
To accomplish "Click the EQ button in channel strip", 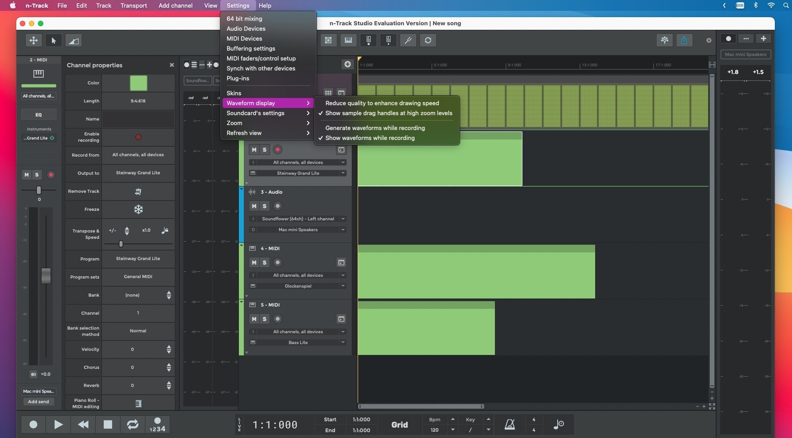I will pos(39,115).
